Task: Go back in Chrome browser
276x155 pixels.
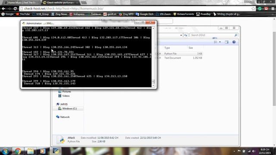Action: pos(3,9)
